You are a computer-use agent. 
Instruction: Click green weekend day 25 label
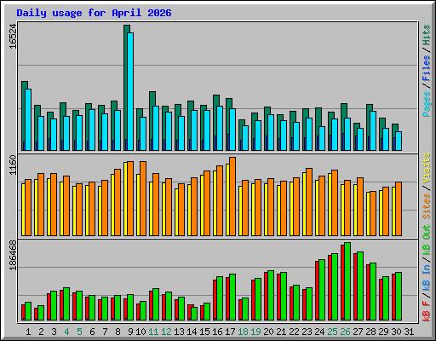[x=332, y=332]
